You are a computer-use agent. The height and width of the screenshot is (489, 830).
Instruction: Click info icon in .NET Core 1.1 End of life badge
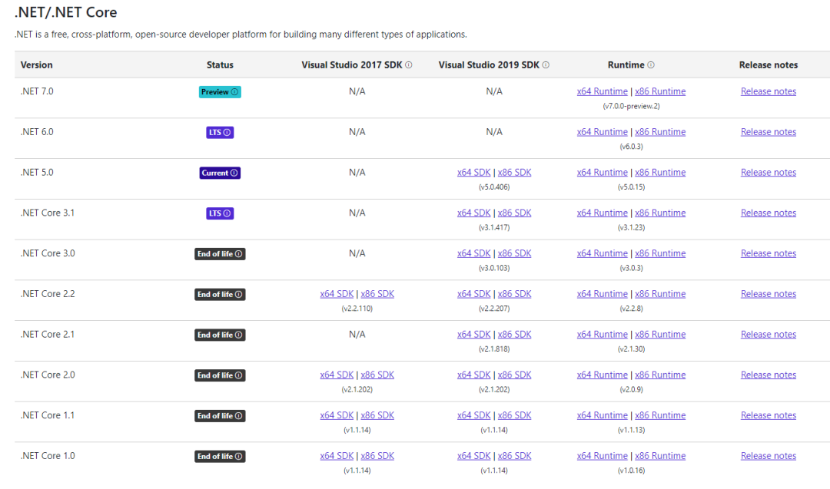[x=239, y=416]
